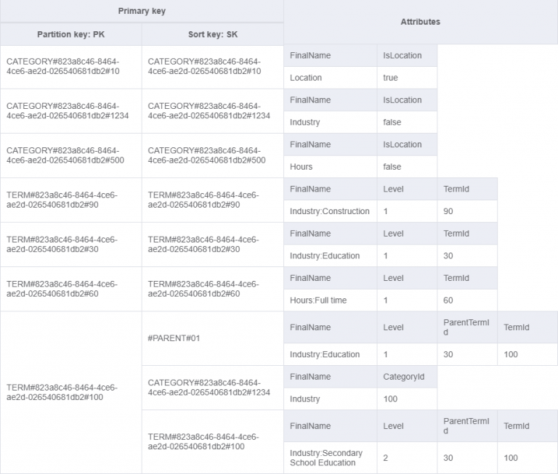
Task: Select the Sort key: SK header
Action: click(x=212, y=34)
